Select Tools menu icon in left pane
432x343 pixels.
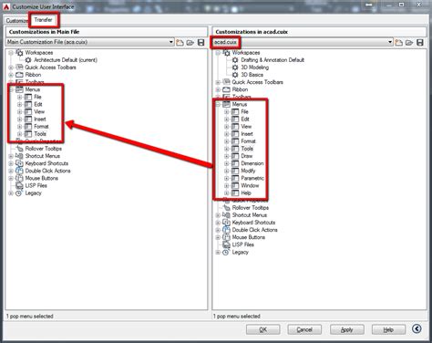tap(28, 134)
